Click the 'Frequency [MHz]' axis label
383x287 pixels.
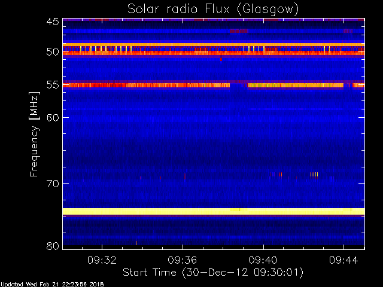point(34,134)
